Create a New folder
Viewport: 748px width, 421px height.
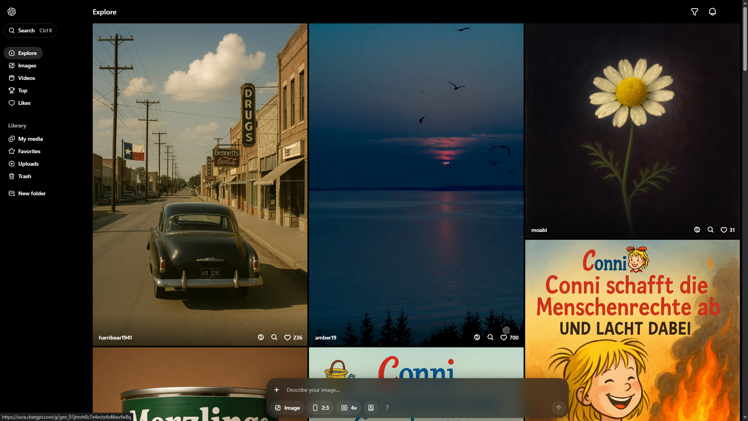coord(27,193)
